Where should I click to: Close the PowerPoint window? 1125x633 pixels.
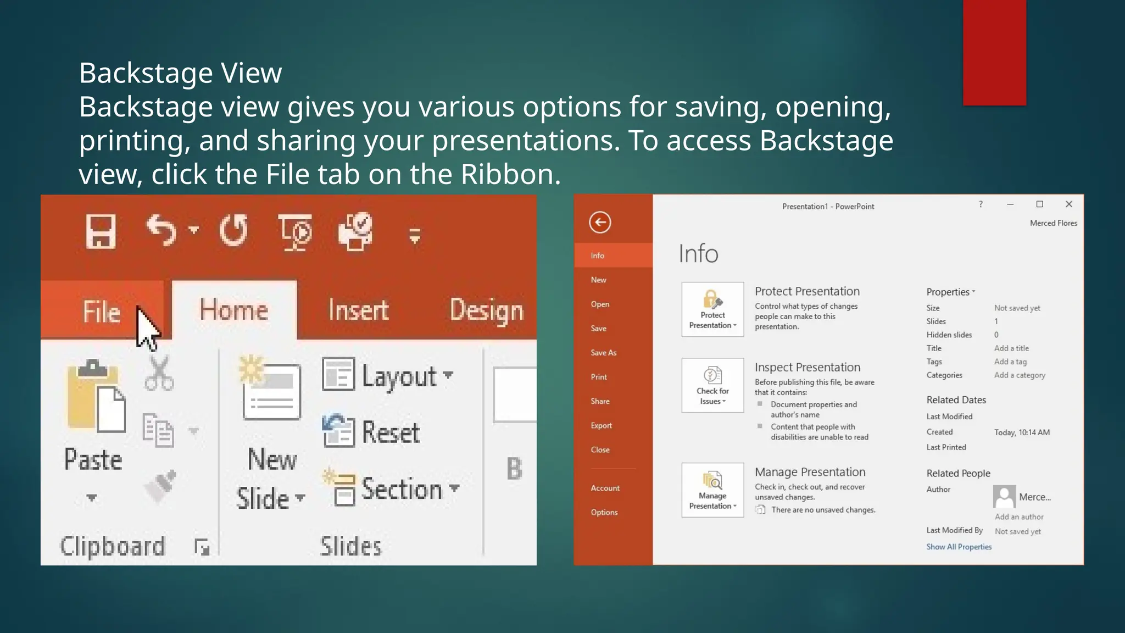pos(1069,204)
